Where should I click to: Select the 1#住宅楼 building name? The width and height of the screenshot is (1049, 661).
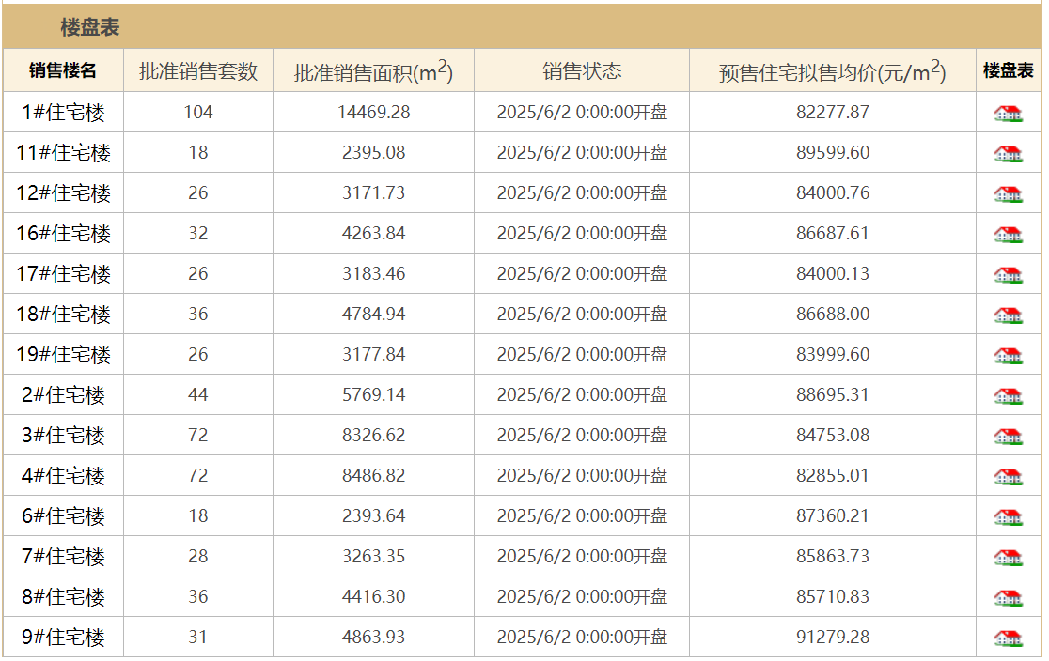point(63,113)
